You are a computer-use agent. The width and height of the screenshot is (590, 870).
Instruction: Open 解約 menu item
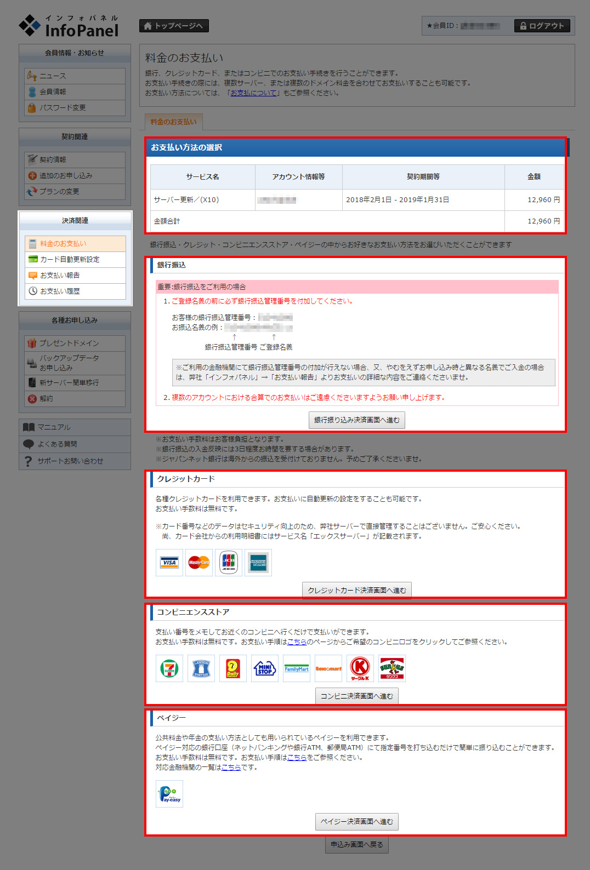tap(75, 398)
